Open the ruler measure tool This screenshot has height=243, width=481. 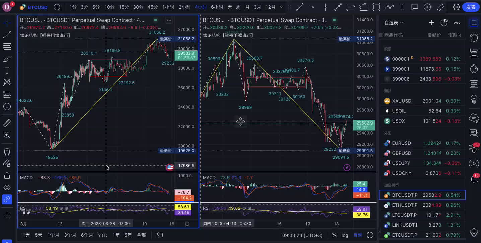7,123
